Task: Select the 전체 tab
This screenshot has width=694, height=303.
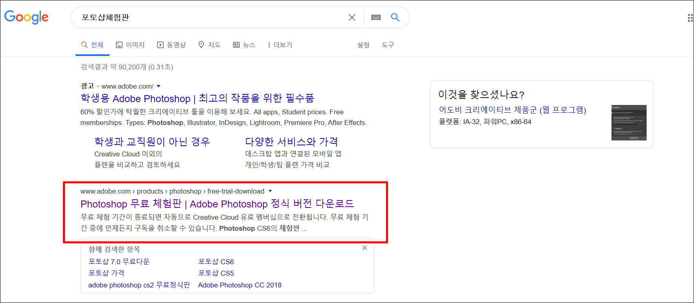Action: 92,45
